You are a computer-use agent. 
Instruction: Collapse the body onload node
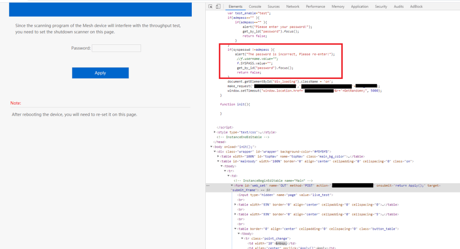pos(212,147)
